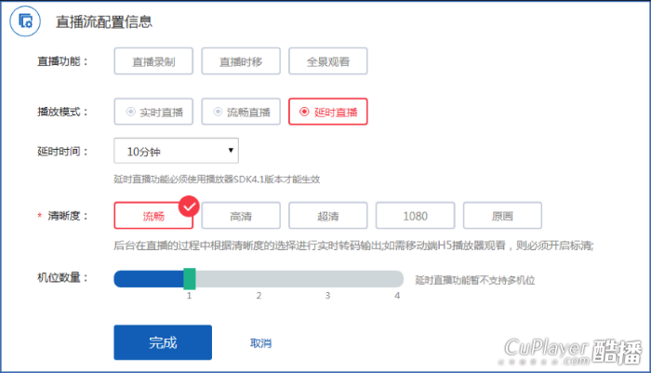The image size is (651, 373).
Task: Click the green 机位数量 slider handle
Action: 189,278
